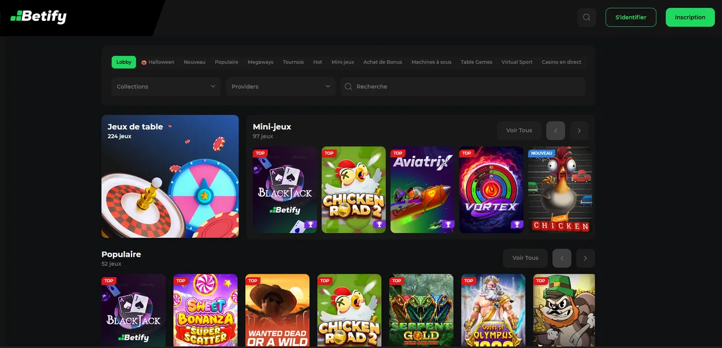Click trophy icon on Aviatrix tile
This screenshot has height=348, width=722.
[x=448, y=225]
